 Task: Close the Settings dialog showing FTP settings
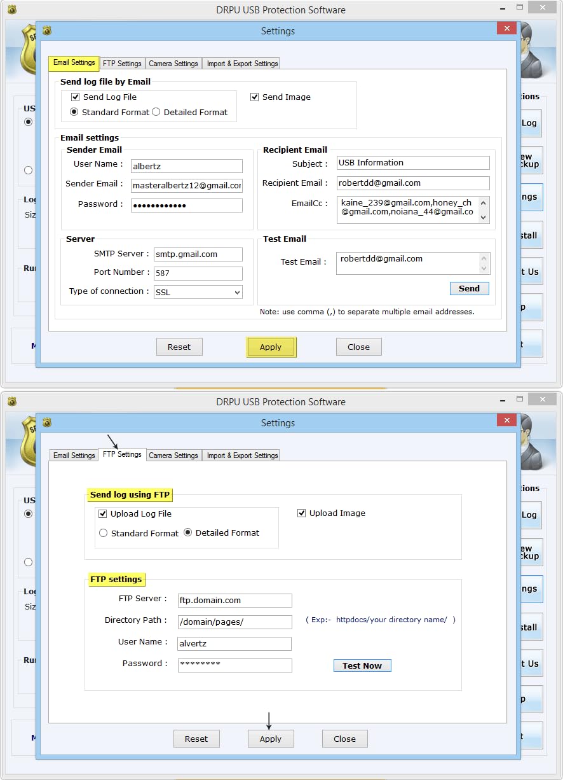pos(506,421)
